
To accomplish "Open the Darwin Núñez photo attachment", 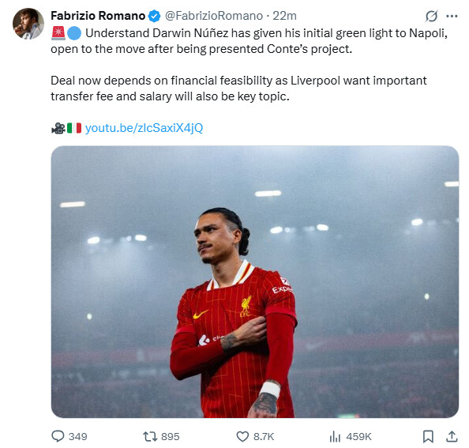I will (255, 281).
